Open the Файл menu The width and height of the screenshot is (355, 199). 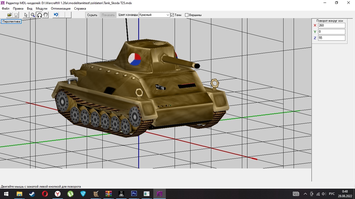[6, 9]
